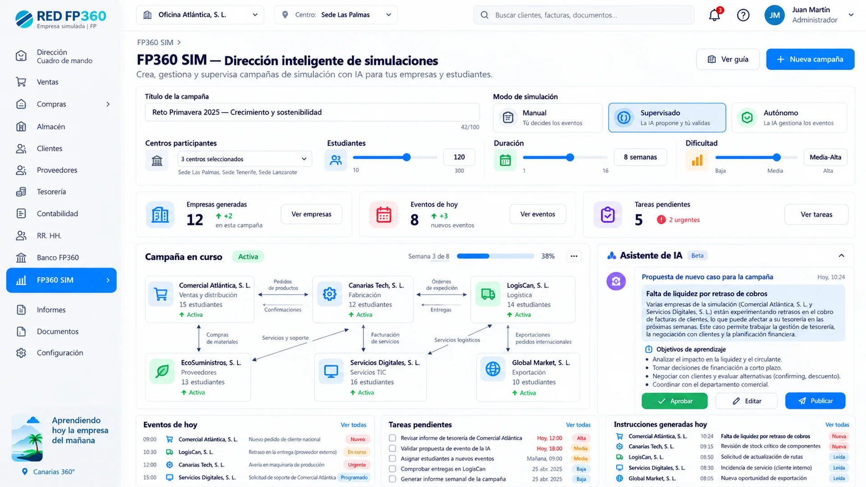Open the notifications bell

pyautogui.click(x=714, y=15)
